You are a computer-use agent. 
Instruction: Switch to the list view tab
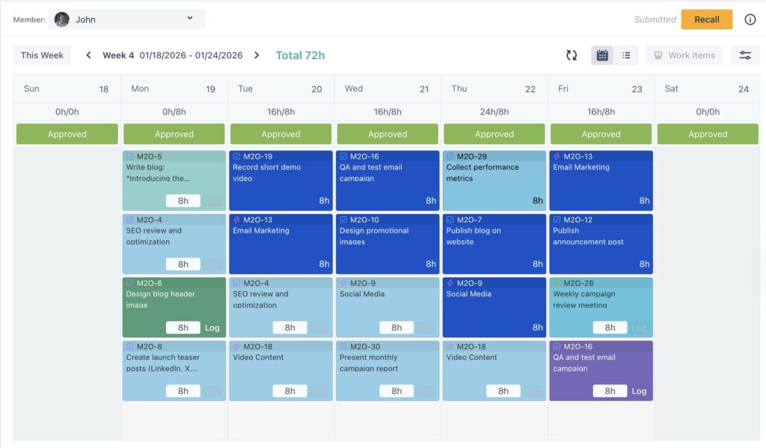[626, 55]
